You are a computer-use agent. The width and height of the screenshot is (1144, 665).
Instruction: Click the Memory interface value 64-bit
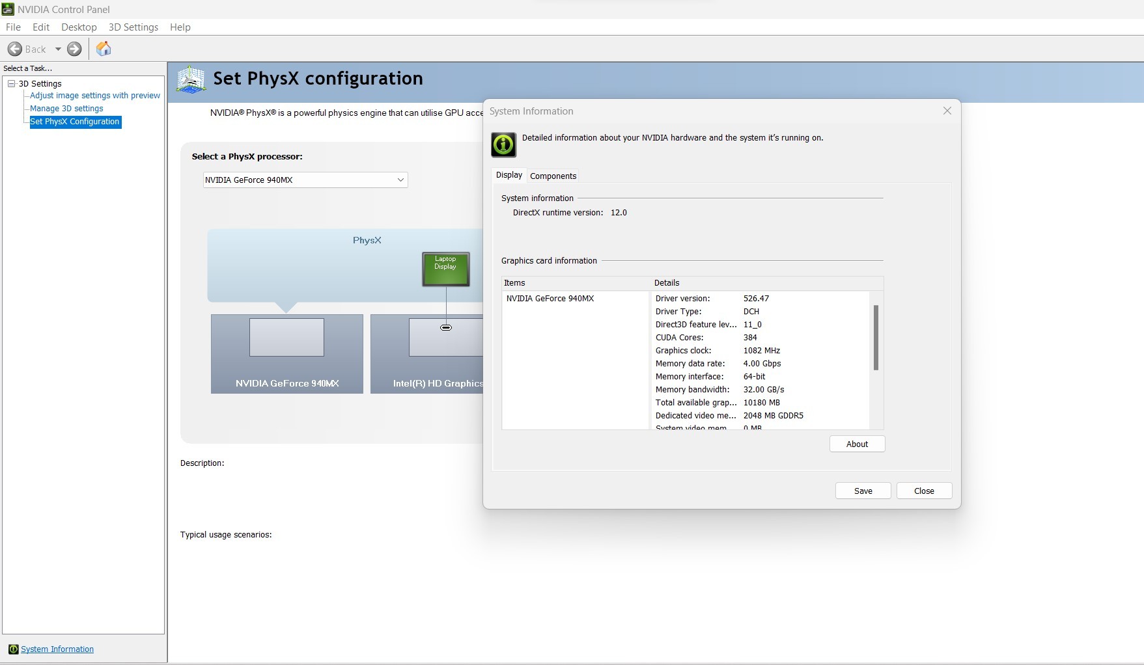pos(754,377)
